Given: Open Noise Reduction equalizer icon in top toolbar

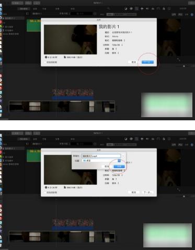Looking at the screenshot, I should click(x=153, y=8).
